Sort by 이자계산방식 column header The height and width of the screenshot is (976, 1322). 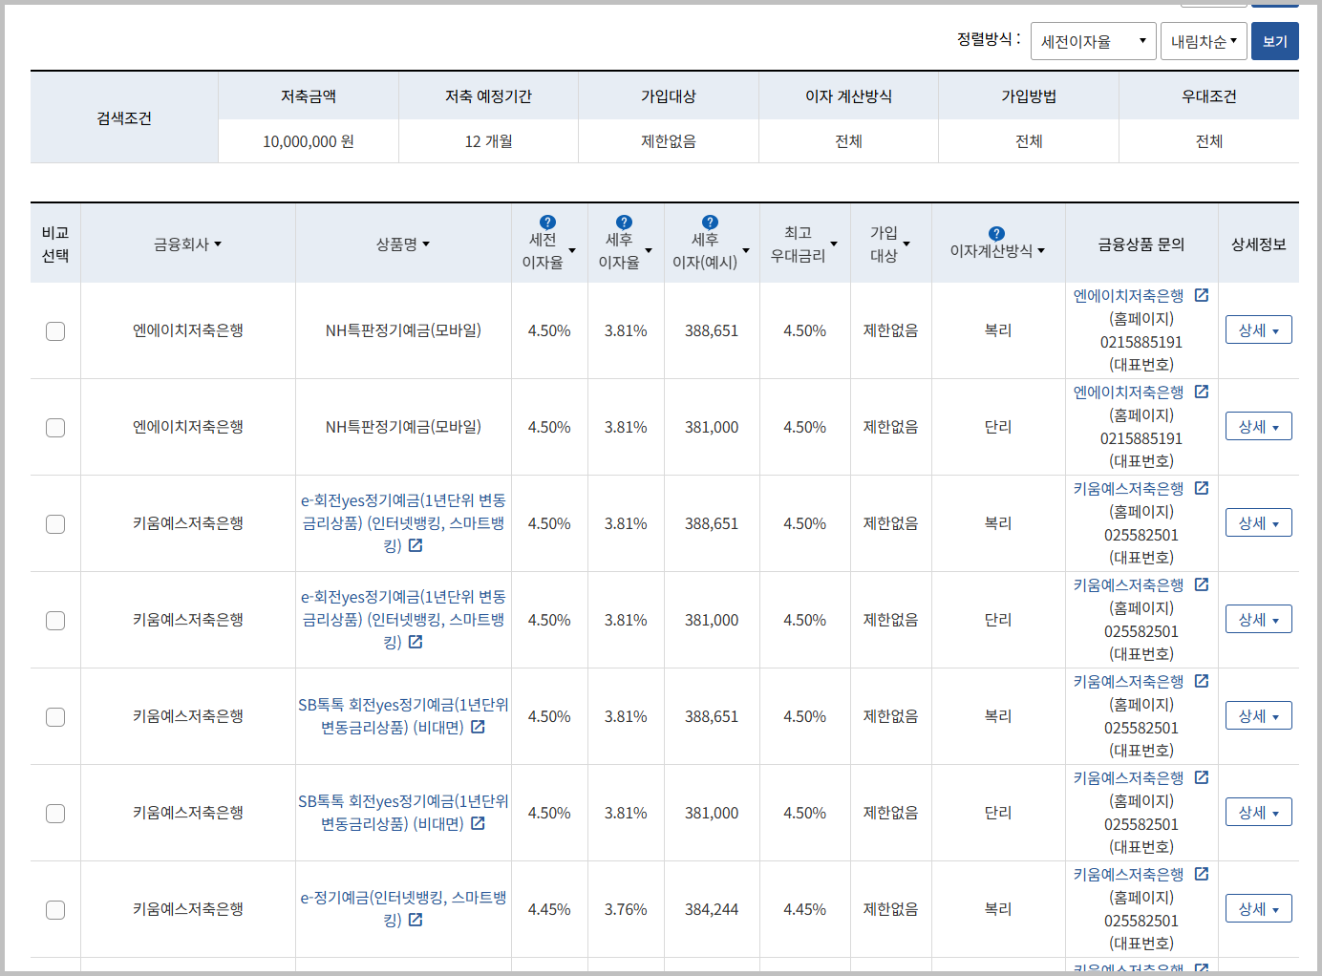(x=997, y=251)
